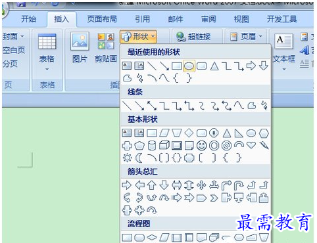Select the U-turn arrow in 箭头总汇
This screenshot has width=317, height=243.
tap(239, 185)
